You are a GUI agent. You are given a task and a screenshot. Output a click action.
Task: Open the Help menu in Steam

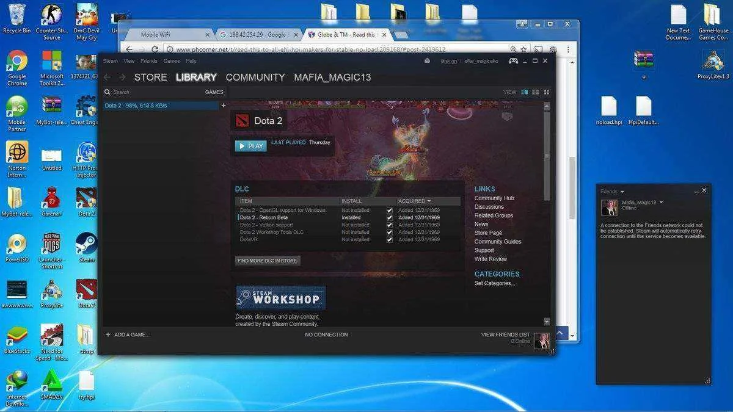click(x=191, y=61)
